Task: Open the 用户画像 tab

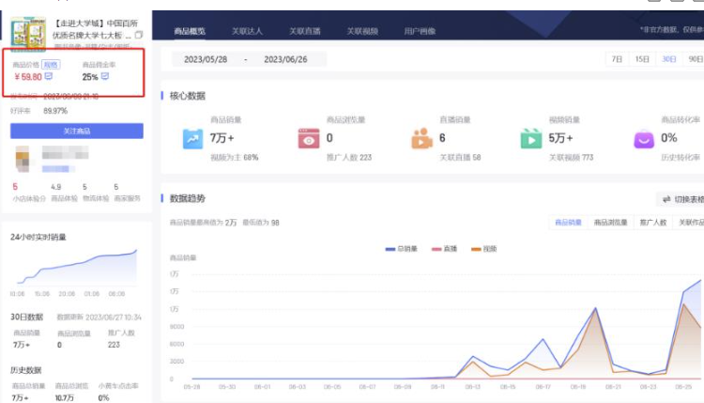Action: [421, 32]
